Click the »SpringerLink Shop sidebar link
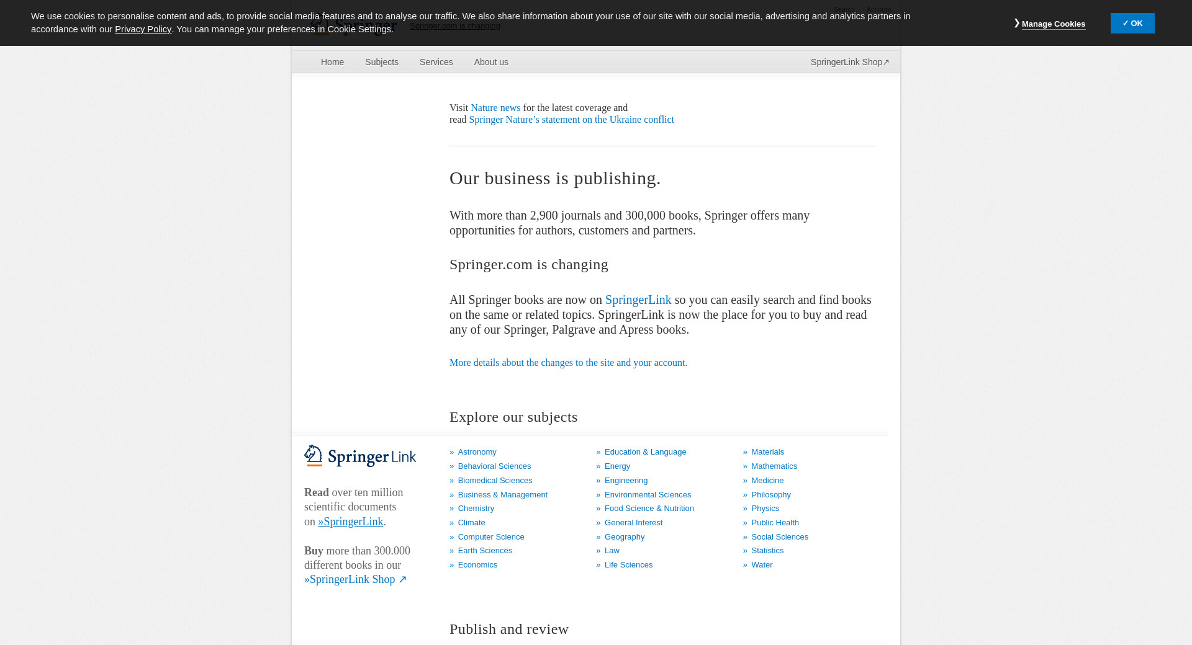Screen dimensions: 1192x645 click(x=355, y=579)
